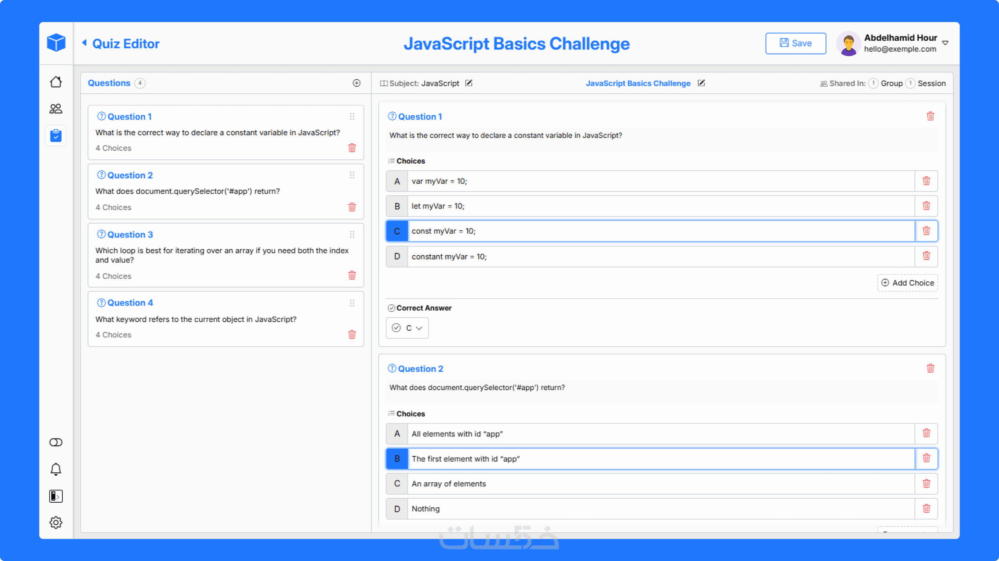999x561 pixels.
Task: Mark choice B let myVar as selected
Action: click(x=397, y=206)
